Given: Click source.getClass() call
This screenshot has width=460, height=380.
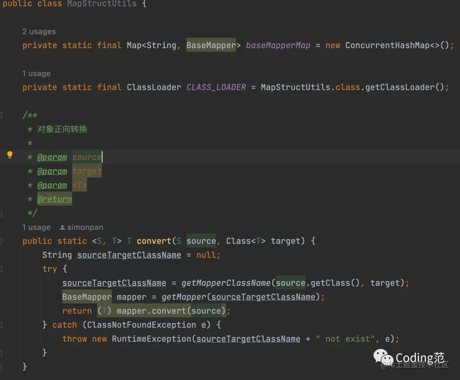Looking at the screenshot, I should coord(318,283).
